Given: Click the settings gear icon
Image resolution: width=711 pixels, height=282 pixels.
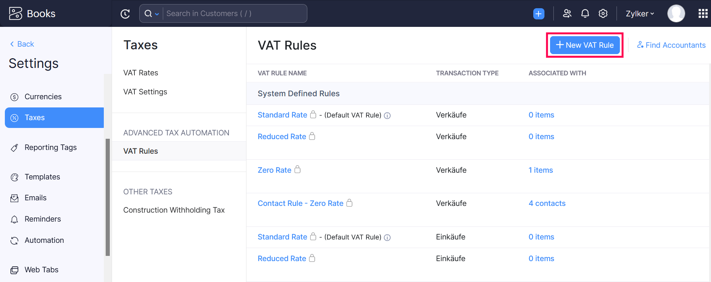Looking at the screenshot, I should (x=603, y=14).
